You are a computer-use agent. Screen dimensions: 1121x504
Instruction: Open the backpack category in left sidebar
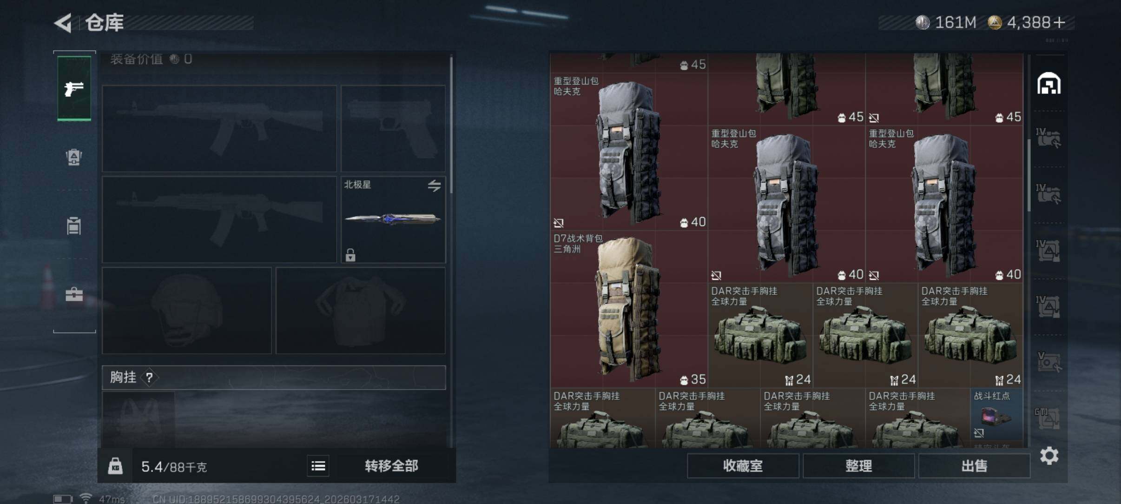(x=74, y=157)
